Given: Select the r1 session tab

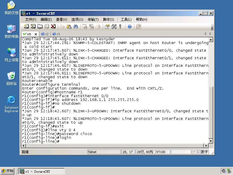Looking at the screenshot, I should pos(29,34).
